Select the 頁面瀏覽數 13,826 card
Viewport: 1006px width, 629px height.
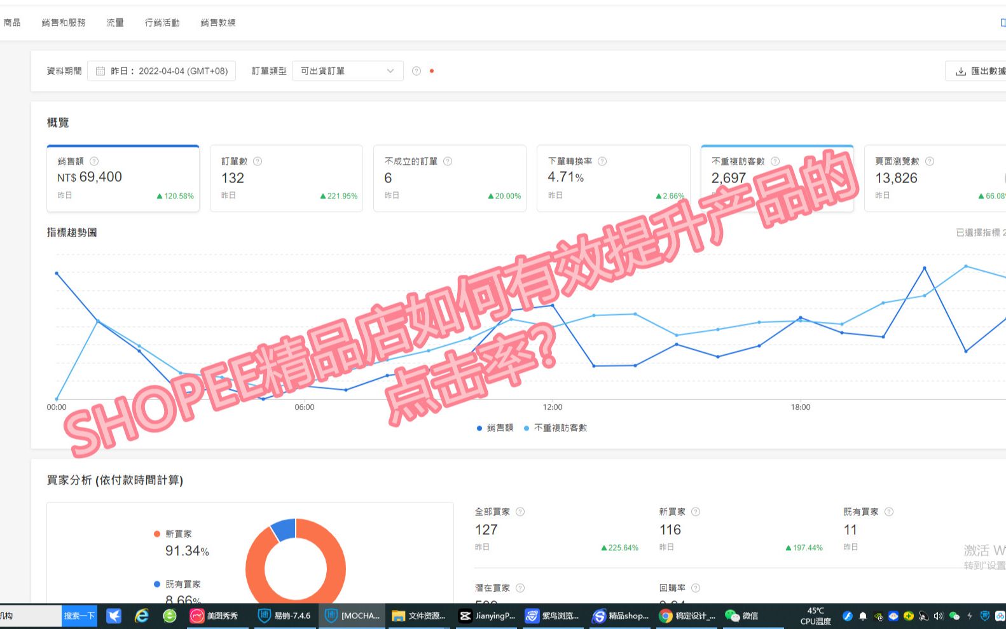(935, 179)
